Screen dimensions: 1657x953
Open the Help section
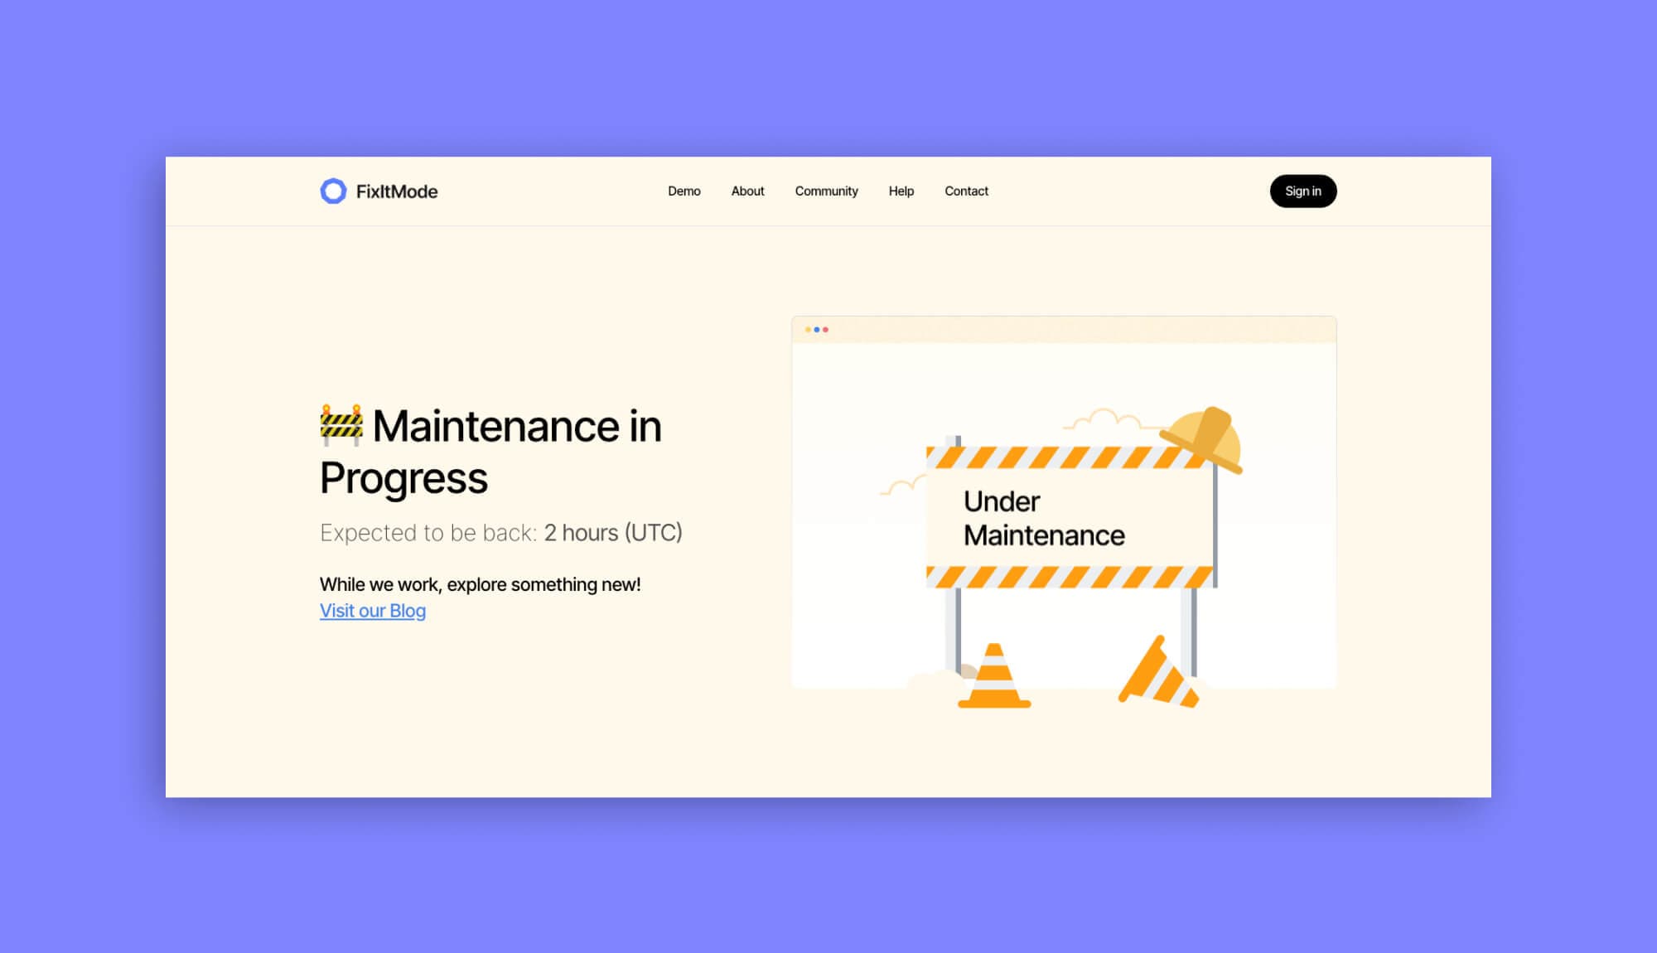click(x=901, y=191)
